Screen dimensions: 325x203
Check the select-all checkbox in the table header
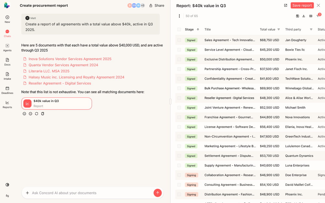pos(179,29)
